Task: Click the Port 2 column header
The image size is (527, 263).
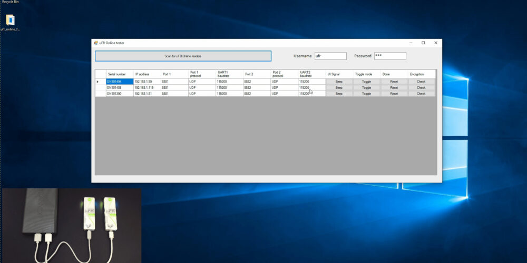Action: [257, 74]
